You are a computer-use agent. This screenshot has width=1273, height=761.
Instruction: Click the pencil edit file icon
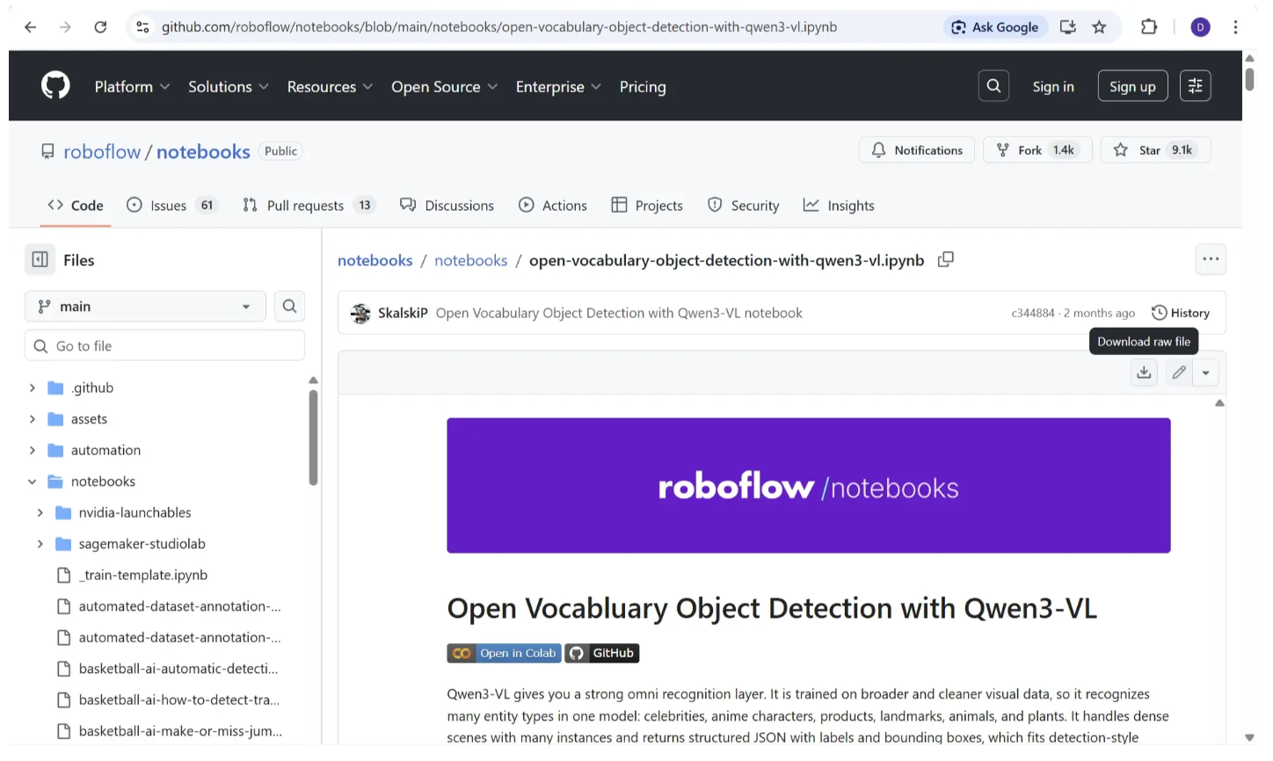tap(1179, 373)
